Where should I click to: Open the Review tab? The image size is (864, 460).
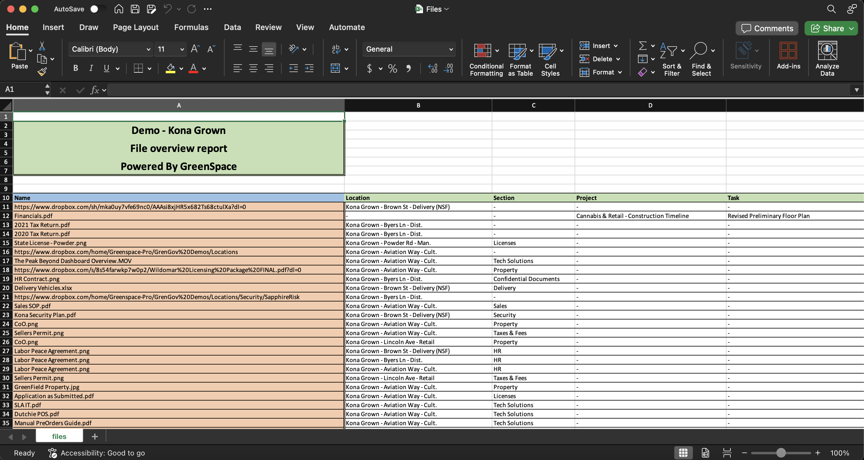[x=268, y=27]
